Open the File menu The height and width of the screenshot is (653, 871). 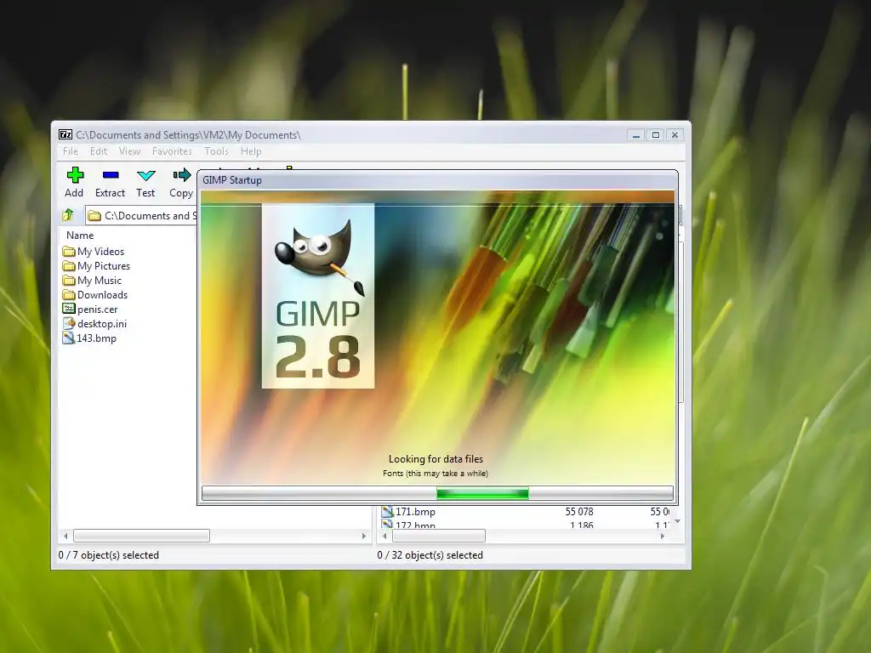point(71,151)
